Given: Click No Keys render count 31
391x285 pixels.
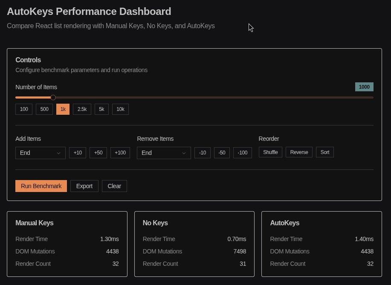Looking at the screenshot, I should coord(243,264).
